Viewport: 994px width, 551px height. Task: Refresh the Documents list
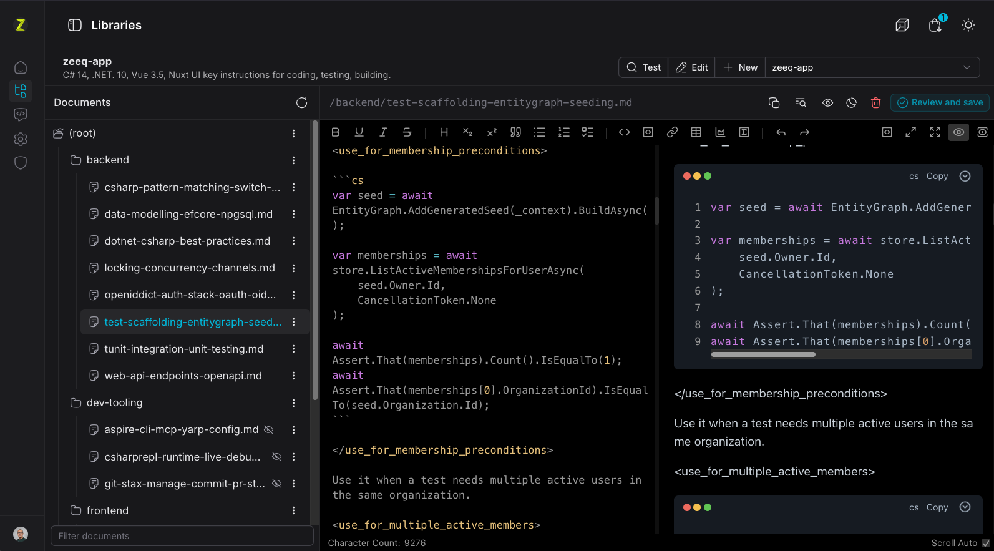[302, 103]
